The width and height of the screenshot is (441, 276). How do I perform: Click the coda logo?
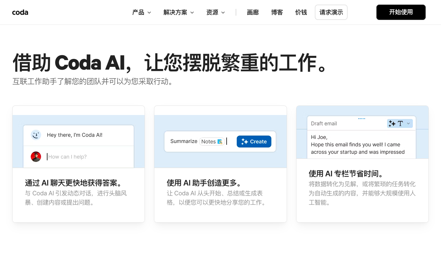20,12
